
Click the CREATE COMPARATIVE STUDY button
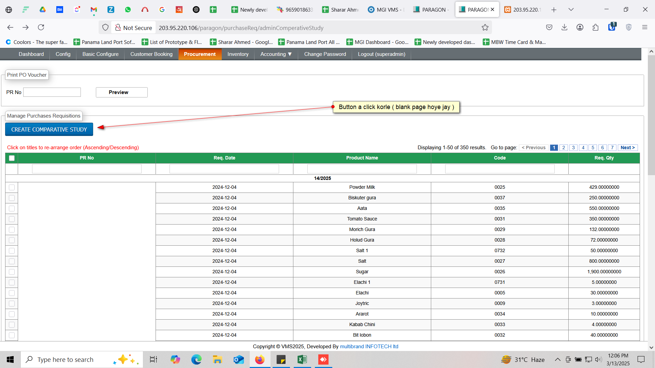(x=49, y=129)
